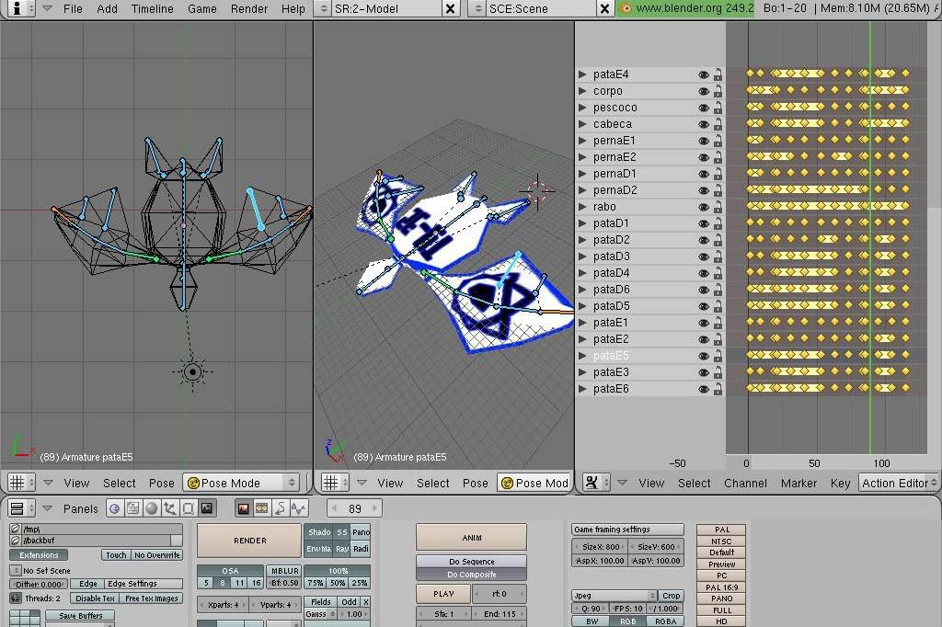Toggle the OSA oversampling button
942x627 pixels.
pos(230,571)
